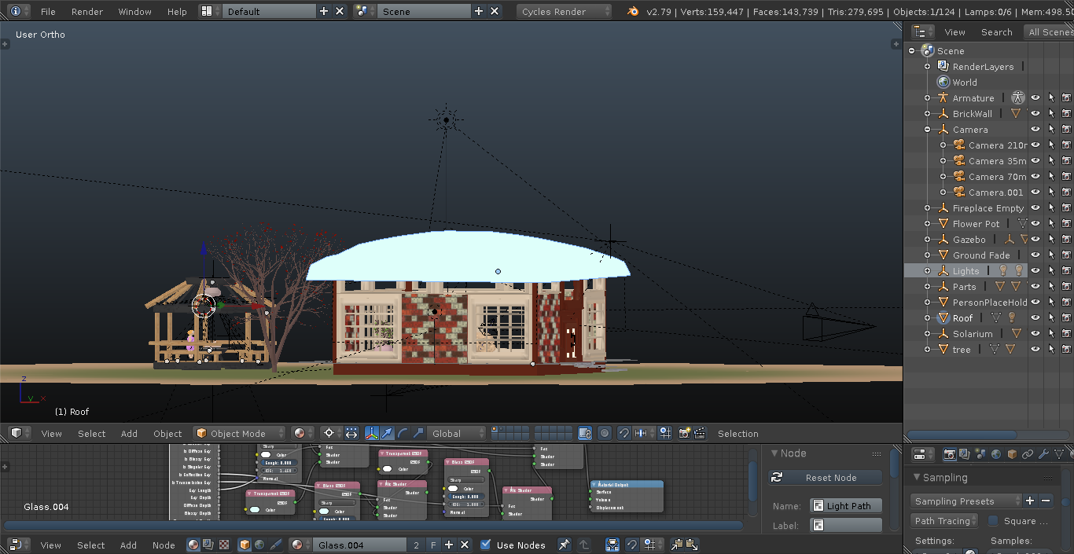Click the OpenGL render active viewport icon
The width and height of the screenshot is (1074, 554).
click(x=684, y=433)
